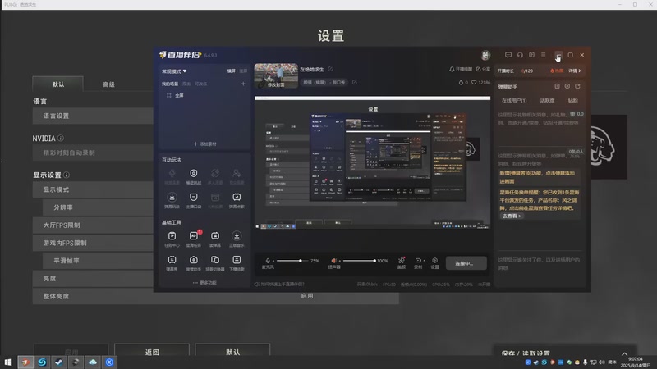The image size is (657, 369).
Task: Toggle 开播提醒 bell notification
Action: click(461, 69)
